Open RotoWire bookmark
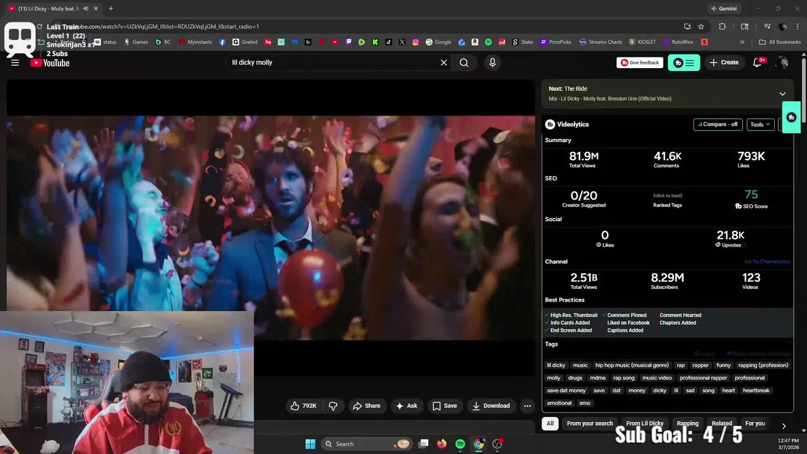Screen dimensions: 807x454 click(677, 42)
